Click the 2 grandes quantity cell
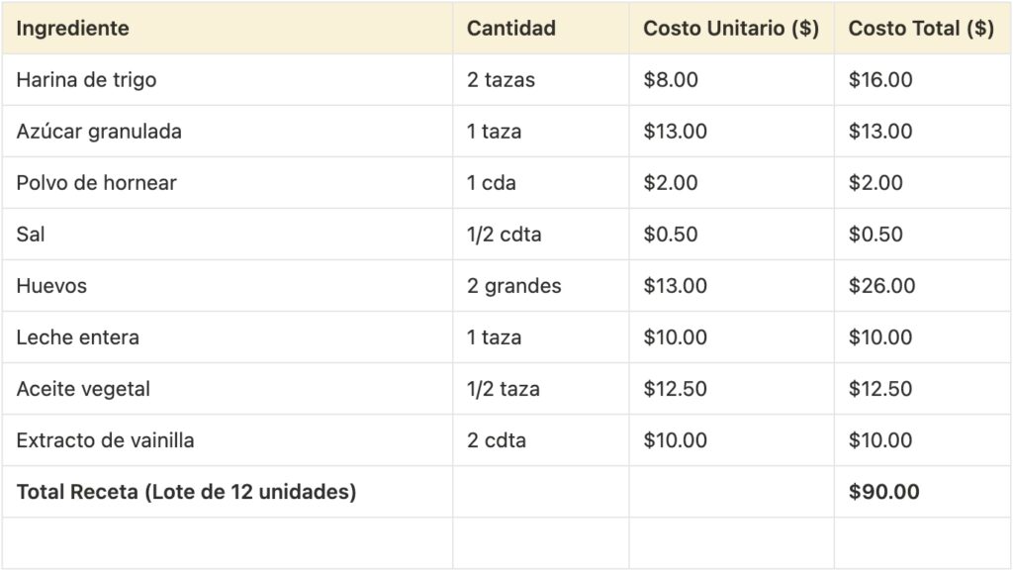Image resolution: width=1013 pixels, height=571 pixels. 513,286
